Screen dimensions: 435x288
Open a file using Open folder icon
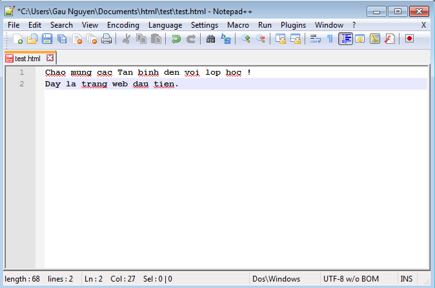(32, 39)
